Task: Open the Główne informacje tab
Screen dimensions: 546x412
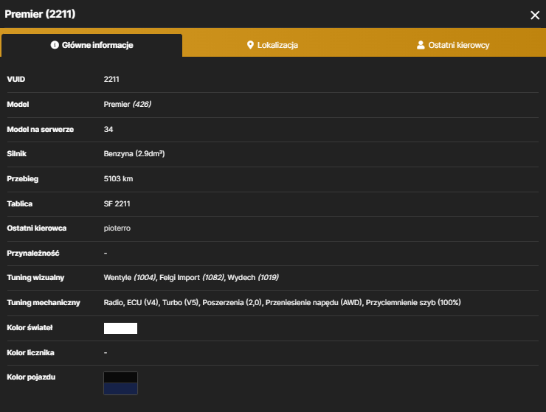Action: (x=91, y=45)
